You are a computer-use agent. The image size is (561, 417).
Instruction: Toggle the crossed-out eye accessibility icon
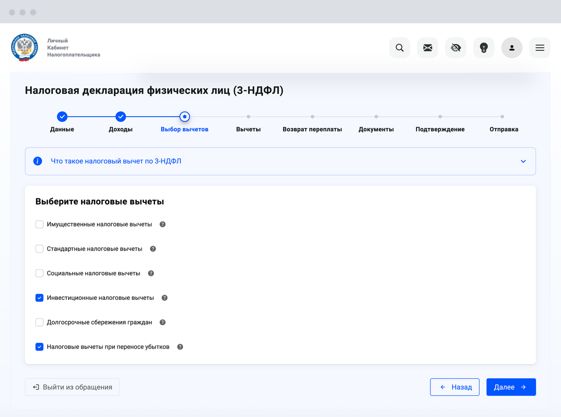[x=456, y=48]
